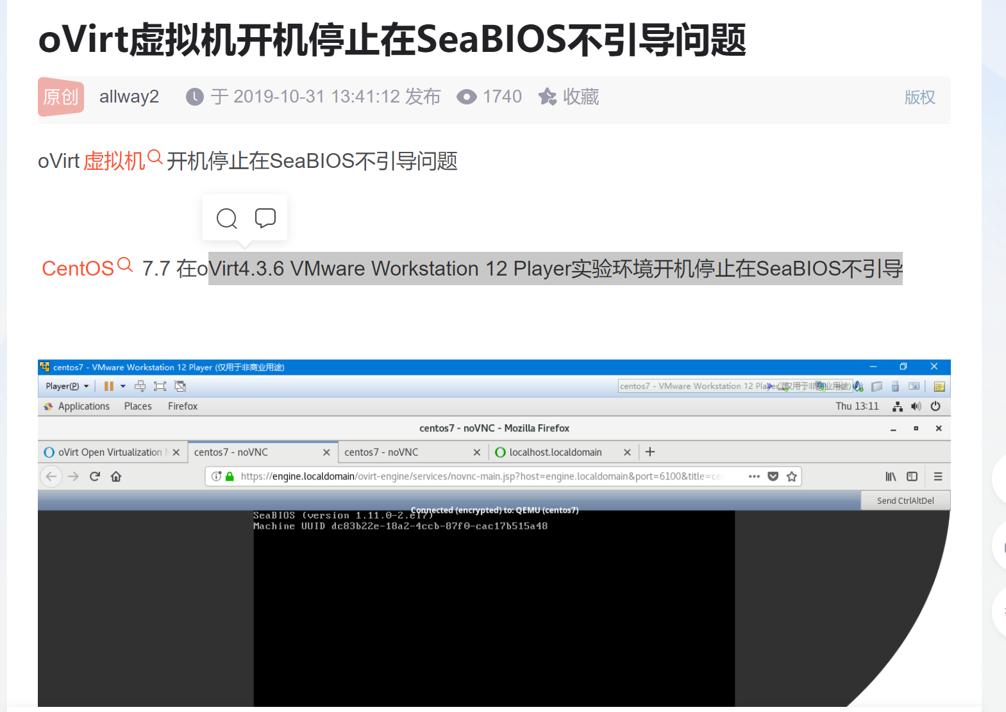Reload the page in Firefox
This screenshot has height=712, width=1006.
tap(95, 476)
